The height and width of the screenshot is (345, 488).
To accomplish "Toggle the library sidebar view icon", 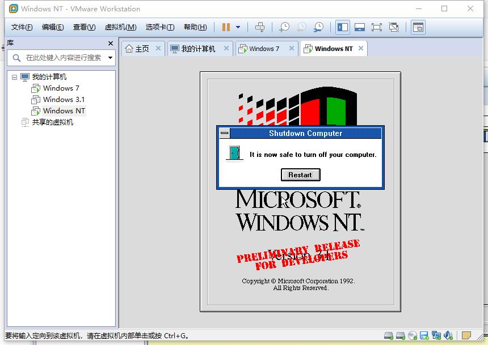I will pos(343,27).
